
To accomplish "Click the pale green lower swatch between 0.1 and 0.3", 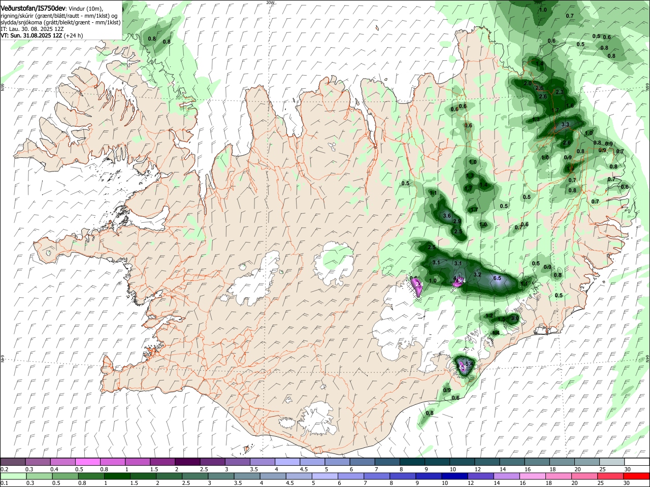I will pyautogui.click(x=13, y=476).
